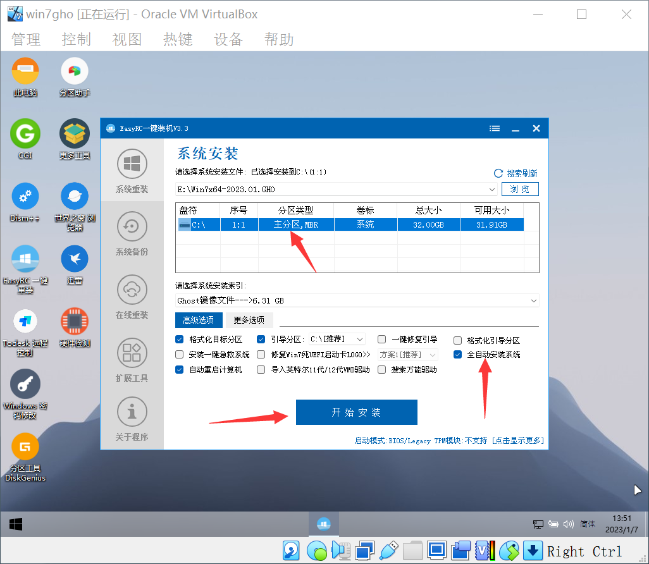Open the volume icon in guest system tray

click(568, 524)
